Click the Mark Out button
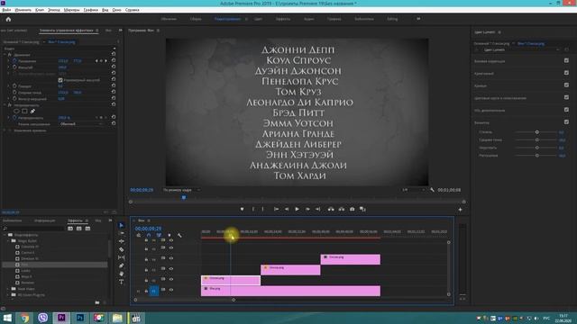Screen dimensions: 577x324 (262, 209)
